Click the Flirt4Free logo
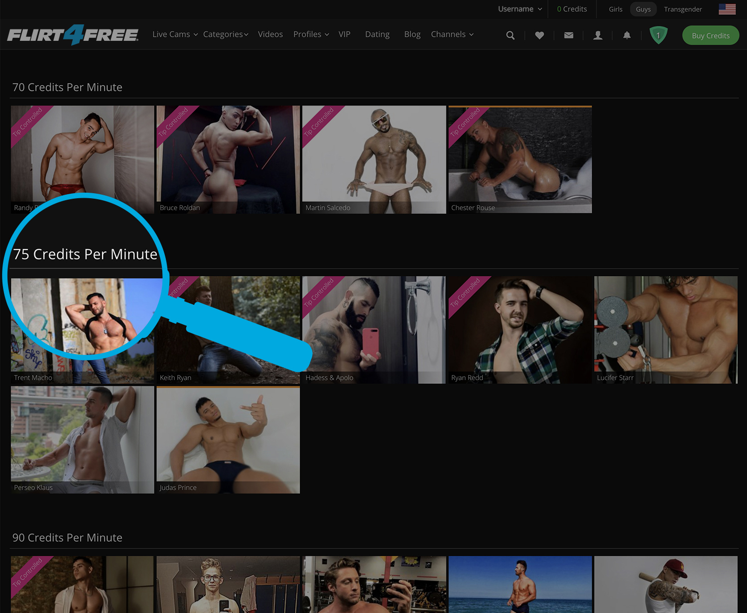 (x=73, y=35)
